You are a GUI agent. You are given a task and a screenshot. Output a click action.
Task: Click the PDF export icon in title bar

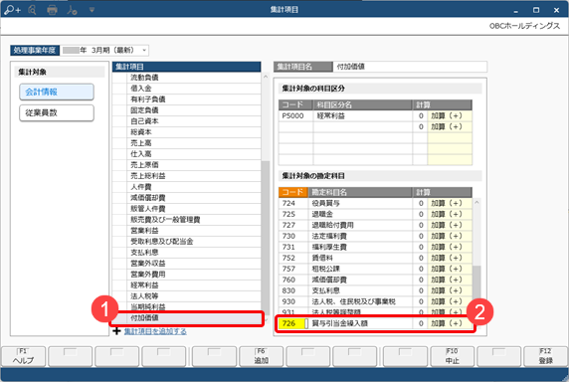pyautogui.click(x=72, y=10)
